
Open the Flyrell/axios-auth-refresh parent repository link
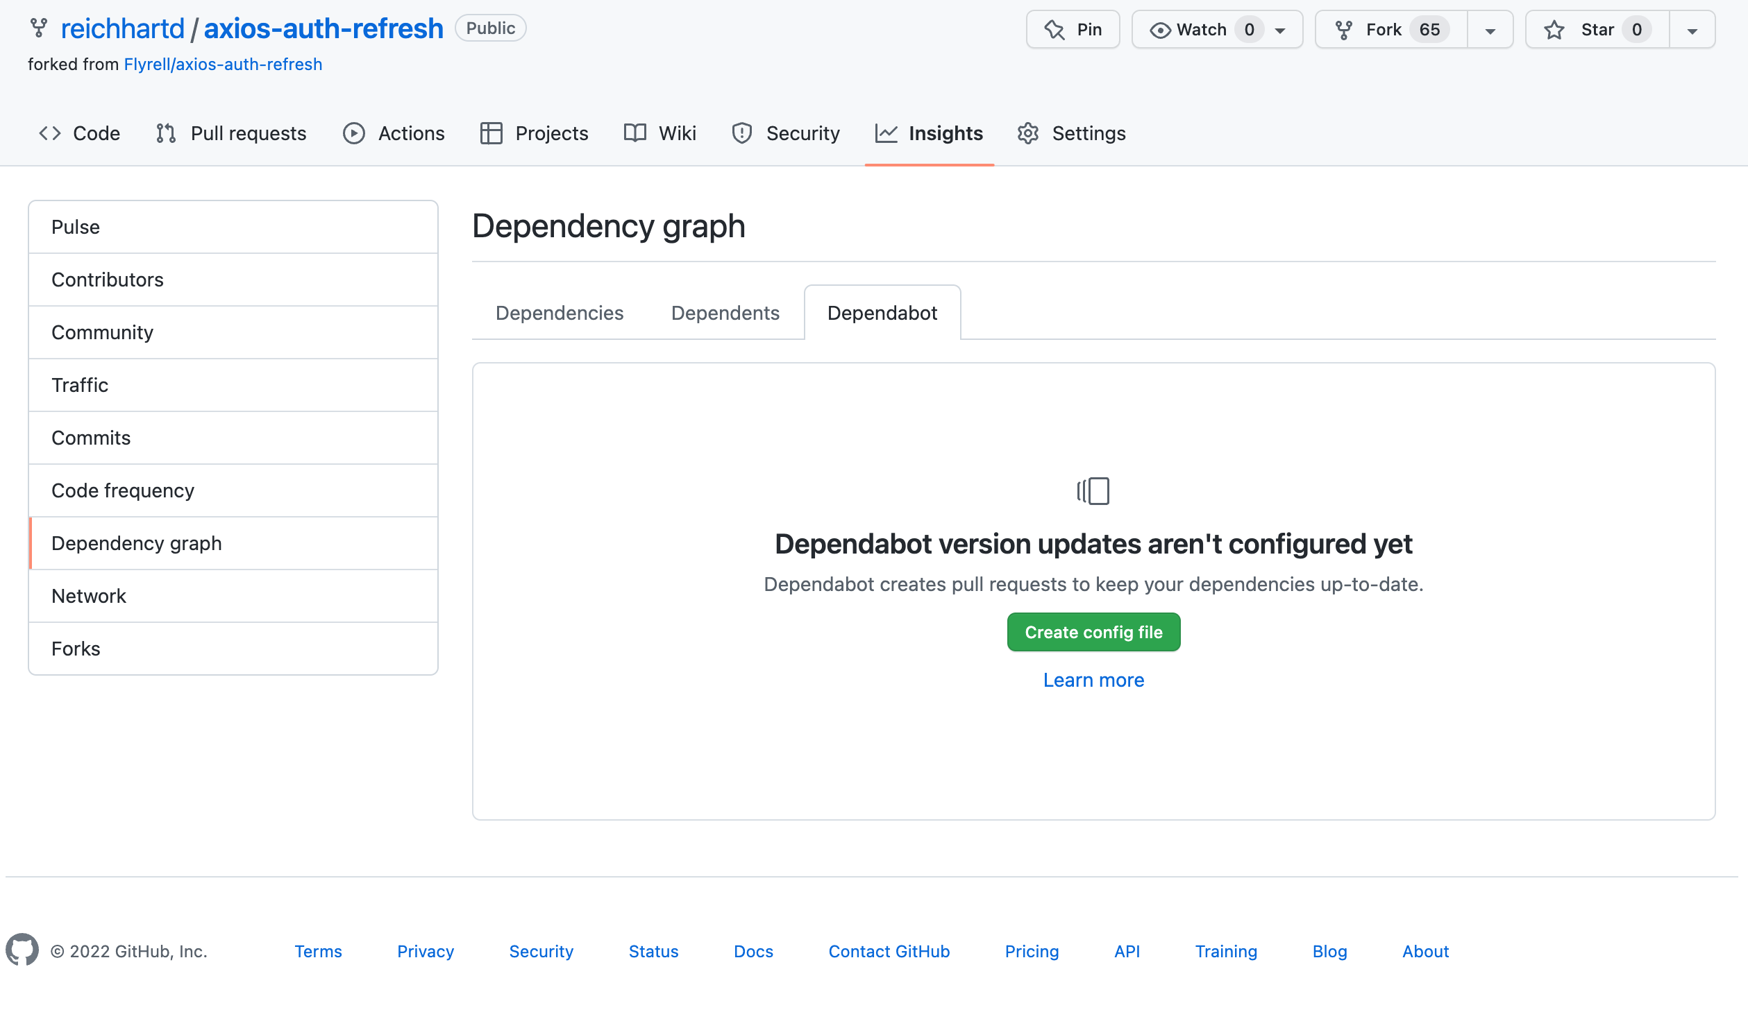(223, 65)
